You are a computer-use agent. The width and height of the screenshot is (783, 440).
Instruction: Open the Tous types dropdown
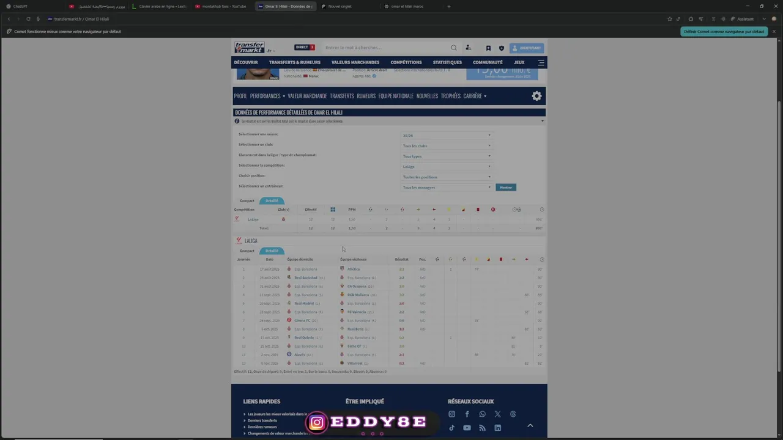tap(446, 156)
